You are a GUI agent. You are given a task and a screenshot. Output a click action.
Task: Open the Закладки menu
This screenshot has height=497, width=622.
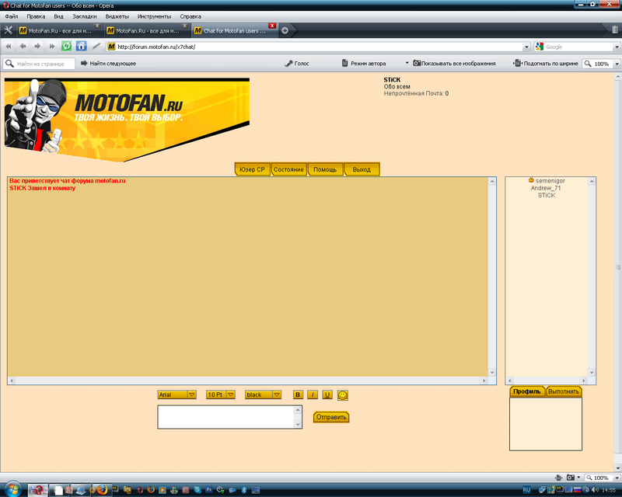click(85, 16)
